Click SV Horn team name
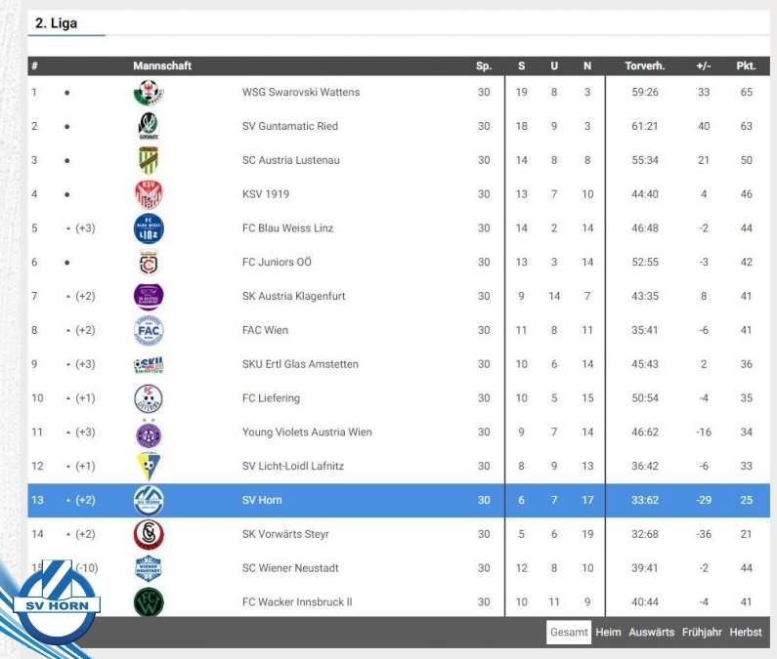Screen dimensions: 777x659 [262, 500]
